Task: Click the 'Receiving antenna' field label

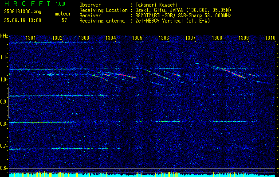Action: [102, 21]
